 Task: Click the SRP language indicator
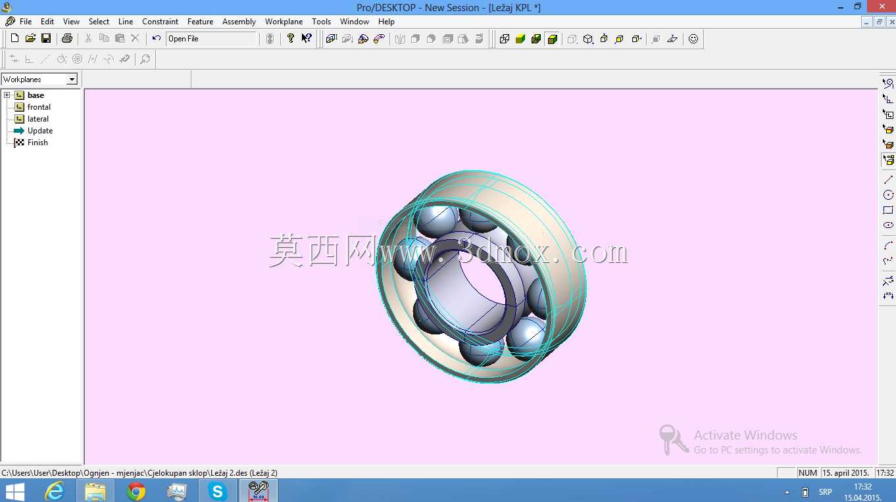pos(825,492)
